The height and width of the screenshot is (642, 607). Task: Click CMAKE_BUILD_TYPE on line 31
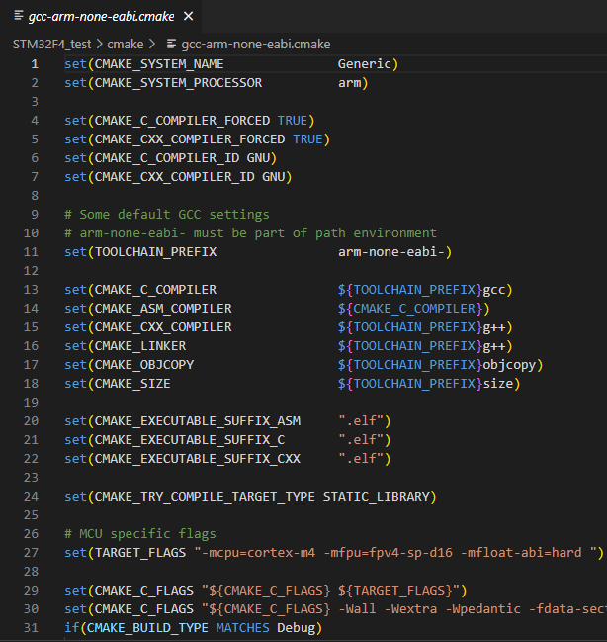click(x=147, y=628)
